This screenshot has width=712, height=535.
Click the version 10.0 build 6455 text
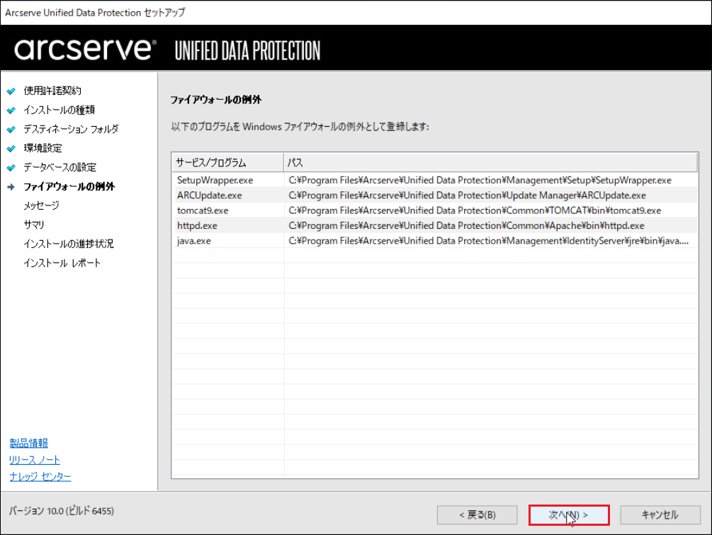(62, 511)
